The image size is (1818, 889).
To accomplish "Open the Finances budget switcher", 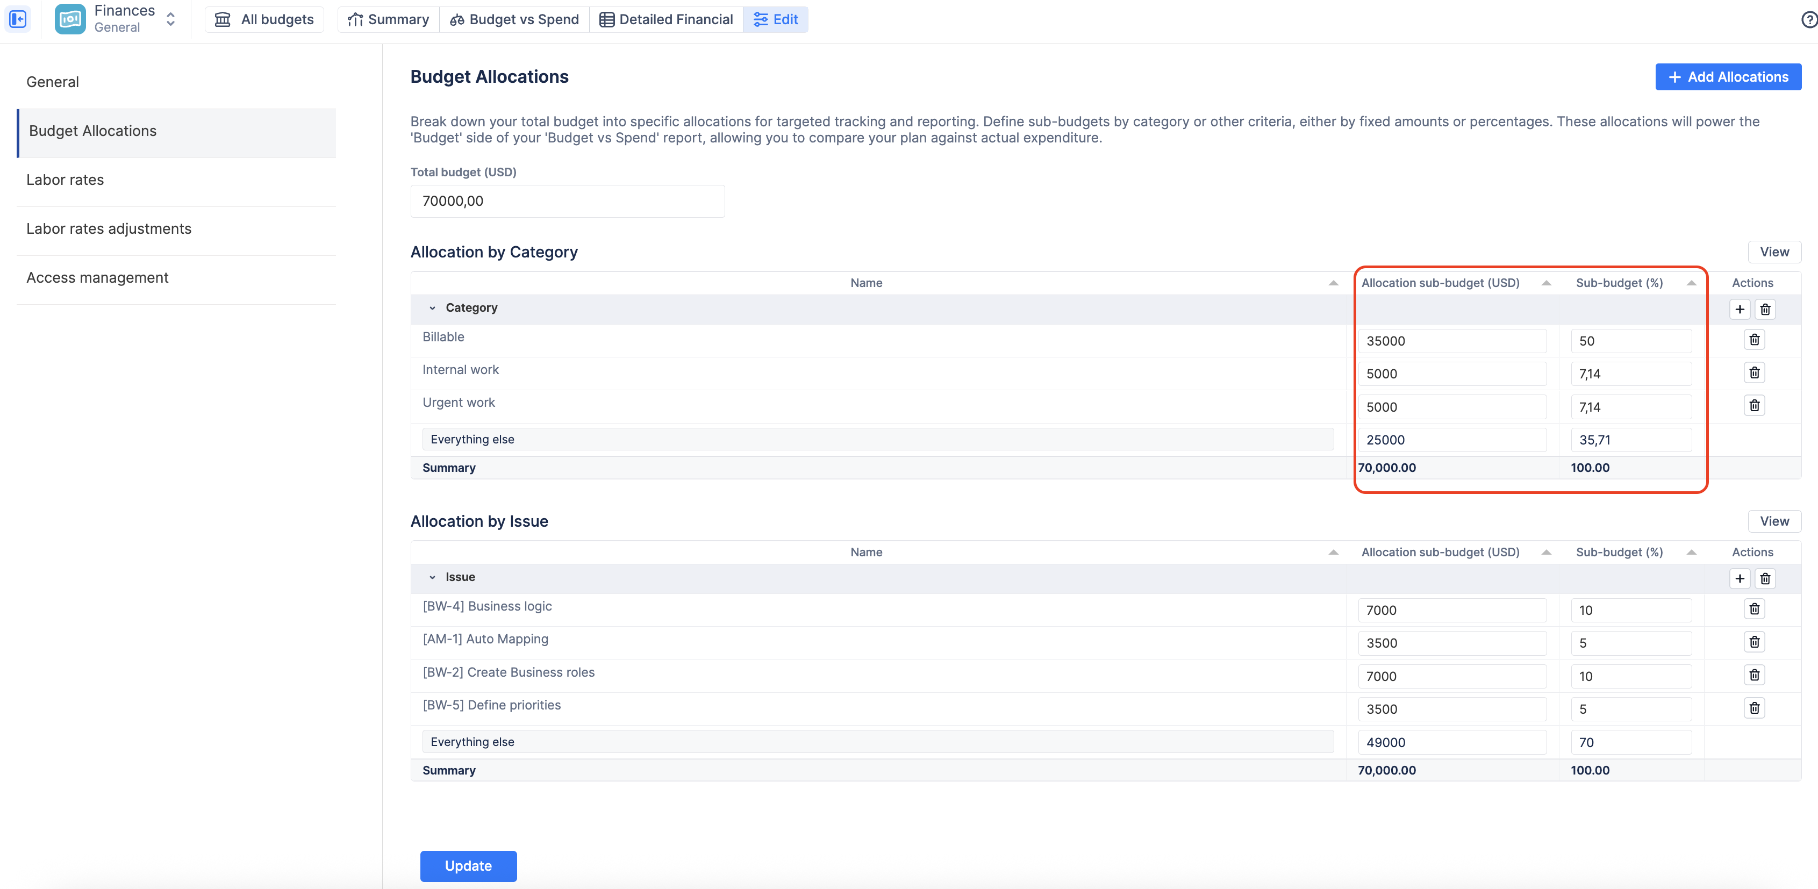I will pos(170,19).
